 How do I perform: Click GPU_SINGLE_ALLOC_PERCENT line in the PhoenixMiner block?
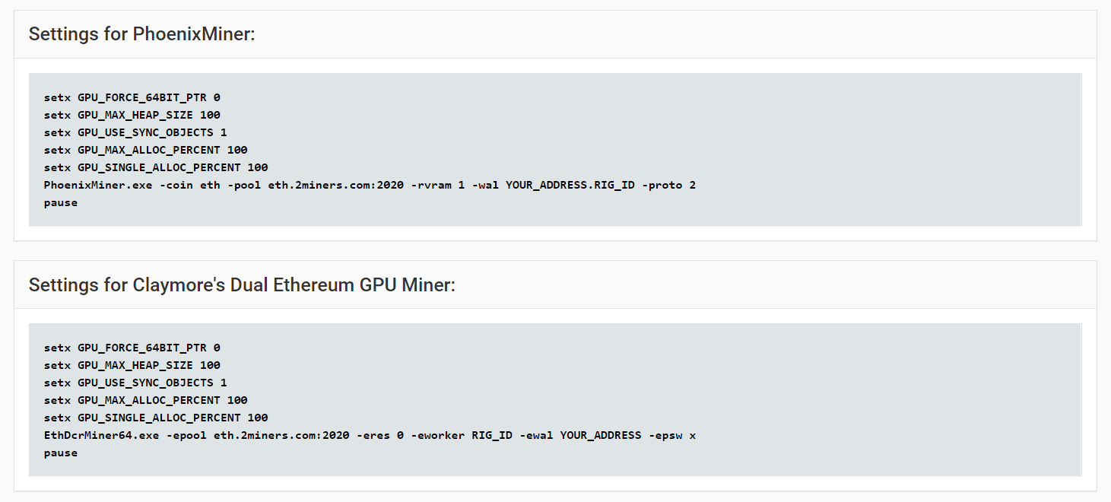click(156, 167)
